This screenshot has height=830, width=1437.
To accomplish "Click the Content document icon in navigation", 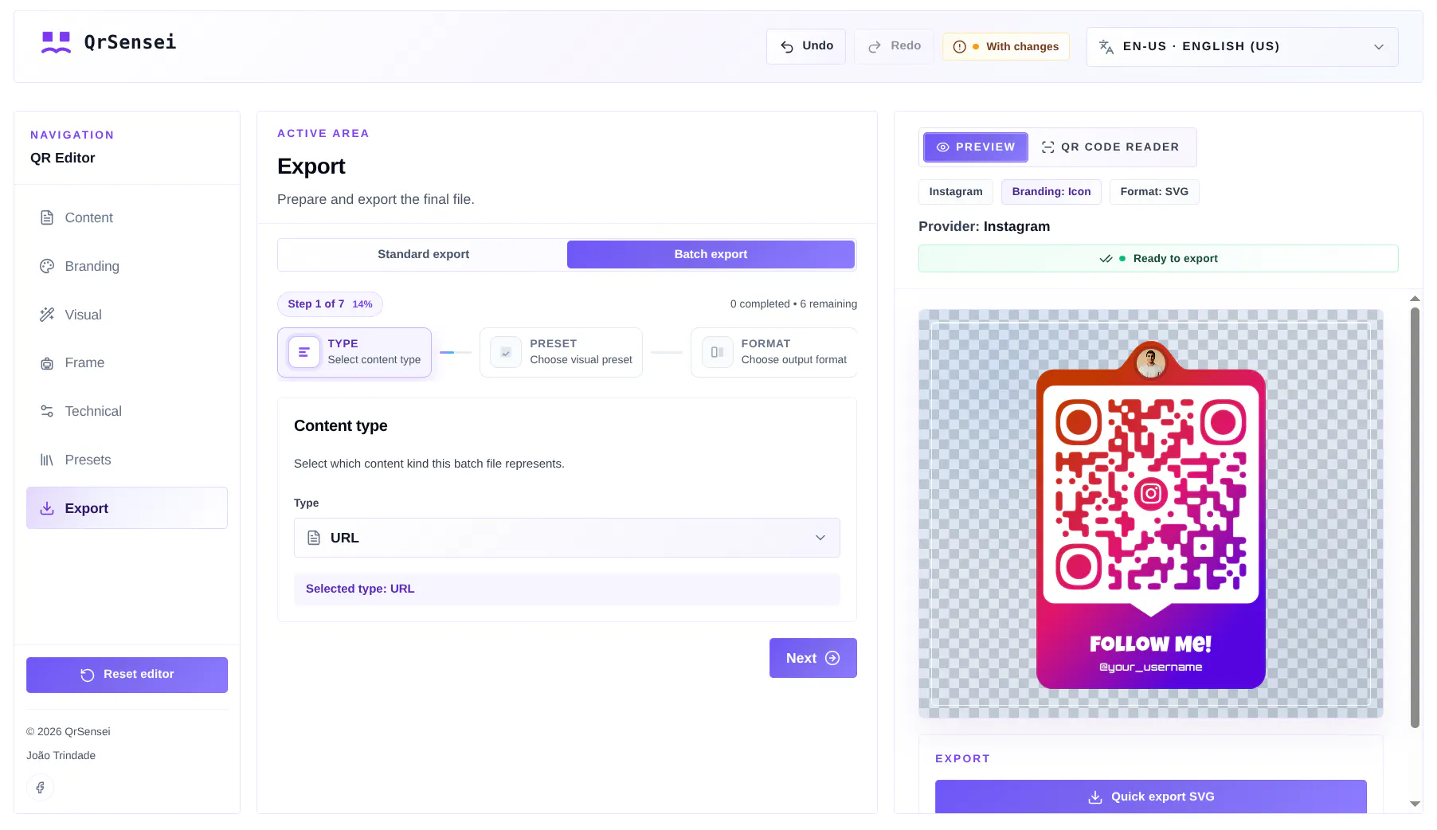I will click(x=47, y=217).
